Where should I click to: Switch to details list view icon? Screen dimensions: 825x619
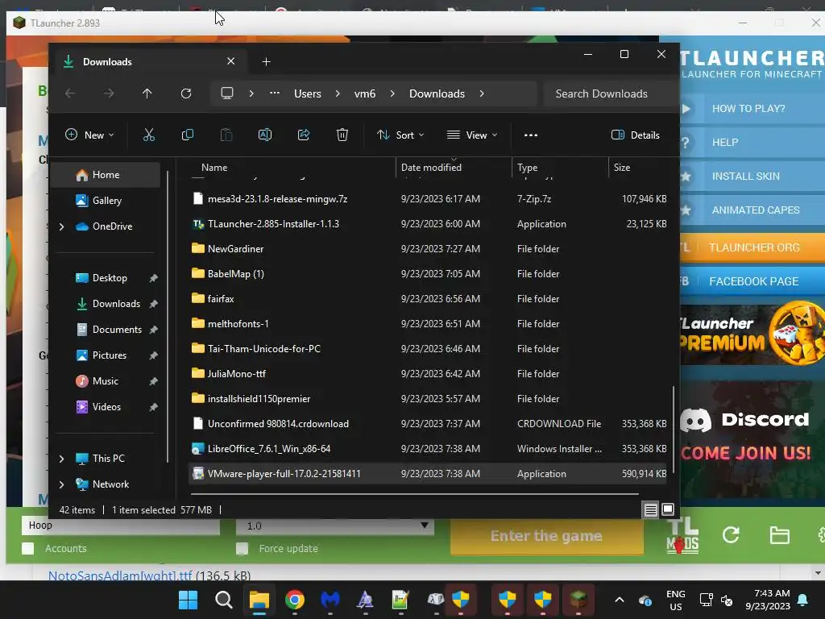tap(651, 509)
